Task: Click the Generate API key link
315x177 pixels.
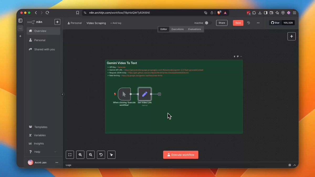Action: point(122,67)
